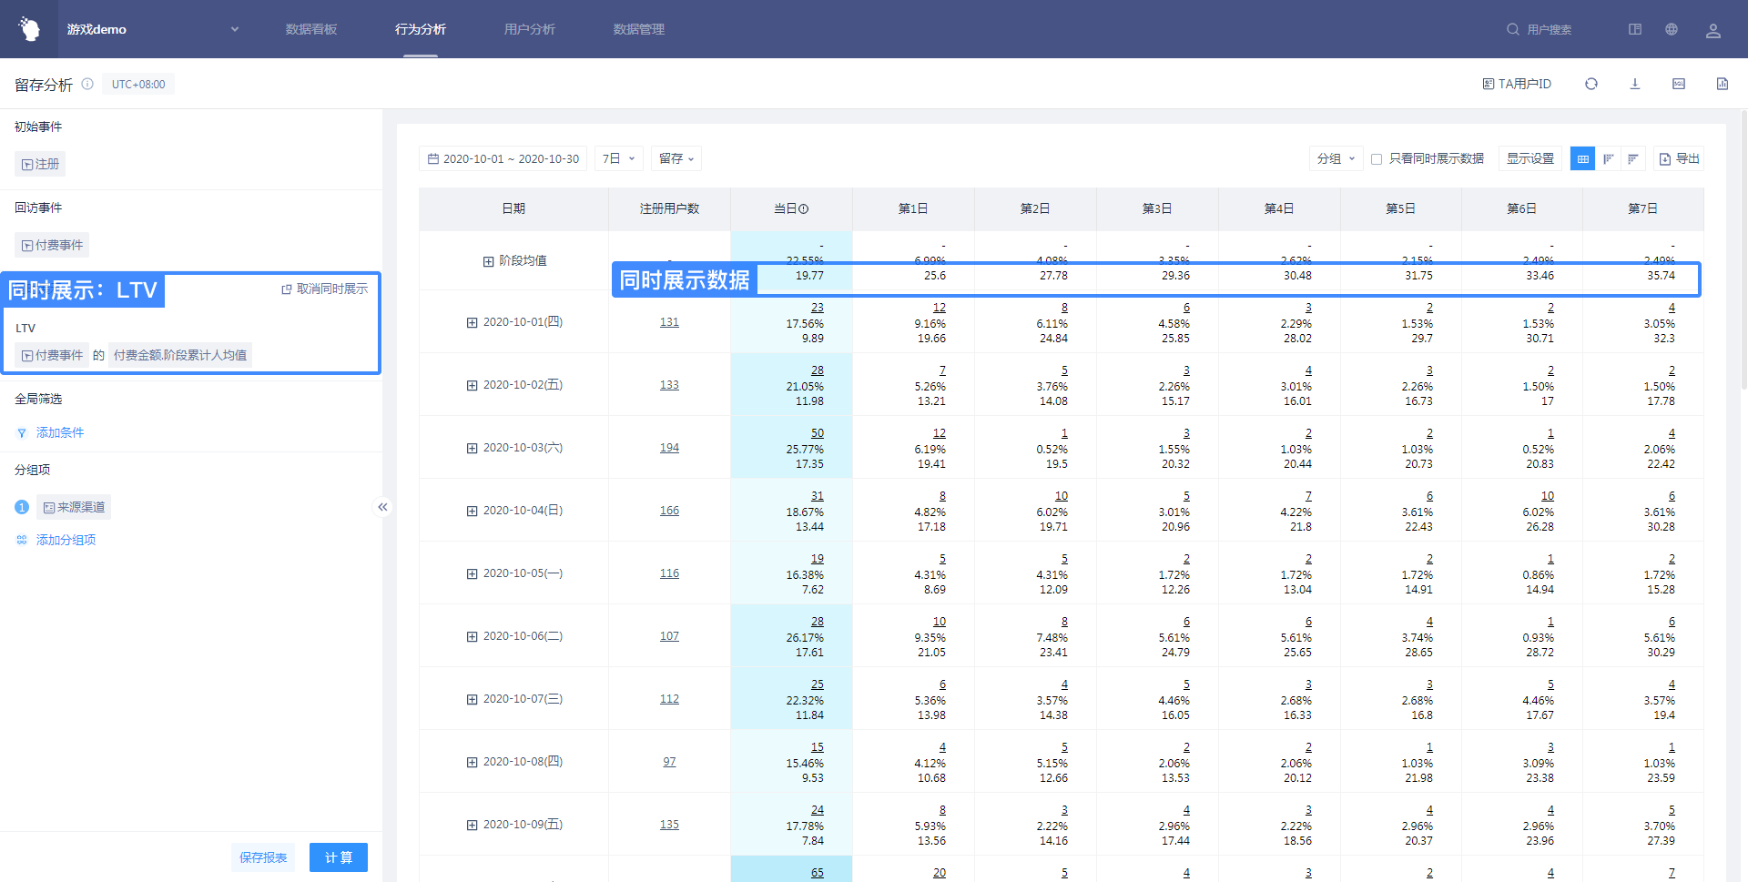Screen dimensions: 1748x882
Task: Open the 分组 dropdown
Action: tap(1336, 158)
